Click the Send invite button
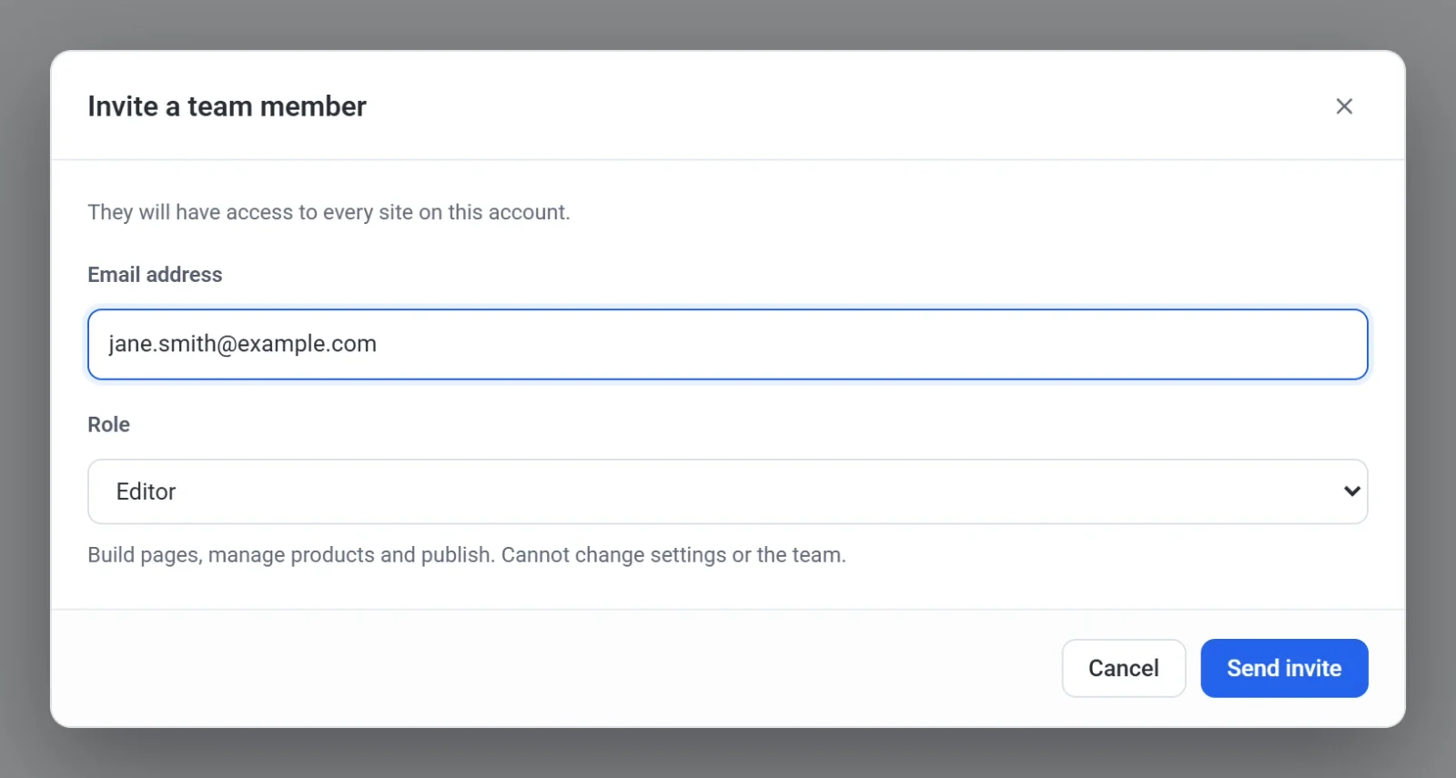 pos(1284,668)
